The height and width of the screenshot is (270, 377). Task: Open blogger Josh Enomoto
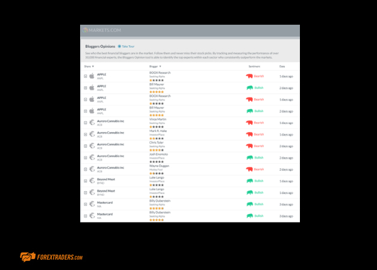click(158, 154)
